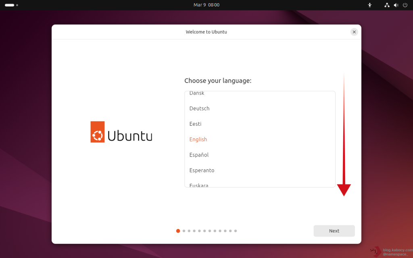Image resolution: width=413 pixels, height=258 pixels.
Task: Click the orange Ubuntu logo
Action: tap(98, 132)
